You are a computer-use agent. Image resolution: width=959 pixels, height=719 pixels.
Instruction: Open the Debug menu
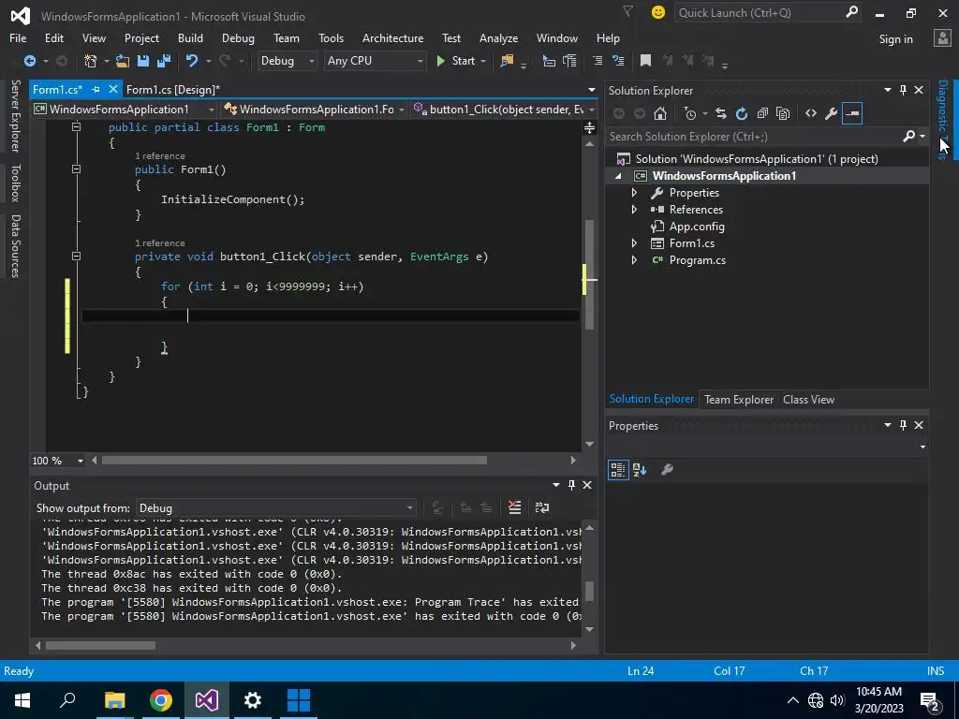(x=238, y=37)
